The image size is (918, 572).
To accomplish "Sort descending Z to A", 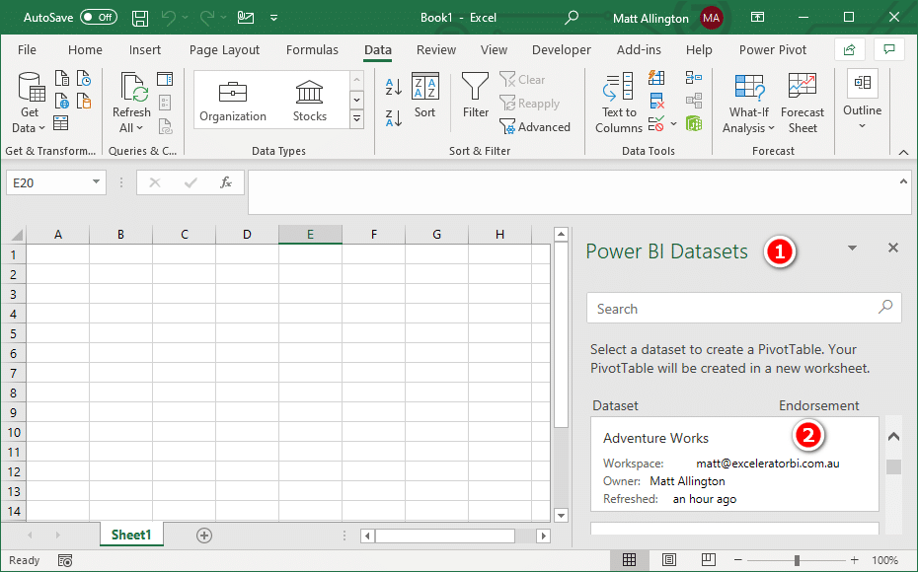I will [394, 117].
